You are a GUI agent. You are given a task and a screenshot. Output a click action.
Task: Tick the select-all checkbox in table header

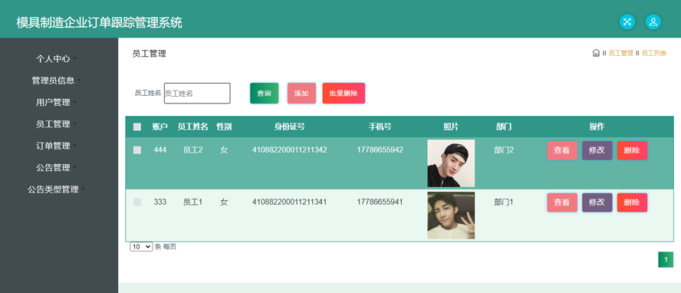pyautogui.click(x=137, y=127)
